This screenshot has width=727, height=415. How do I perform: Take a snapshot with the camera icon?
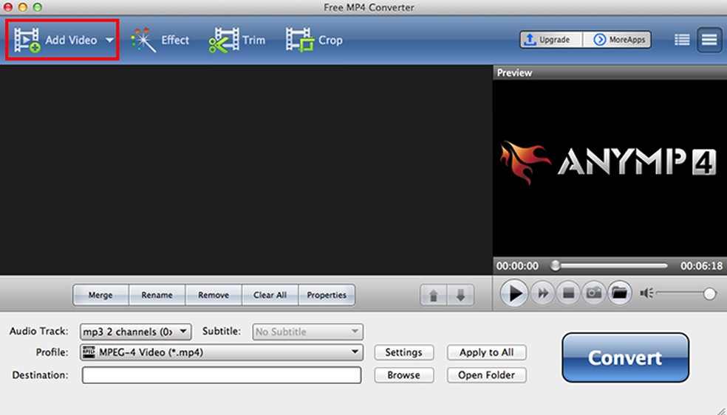coord(594,293)
